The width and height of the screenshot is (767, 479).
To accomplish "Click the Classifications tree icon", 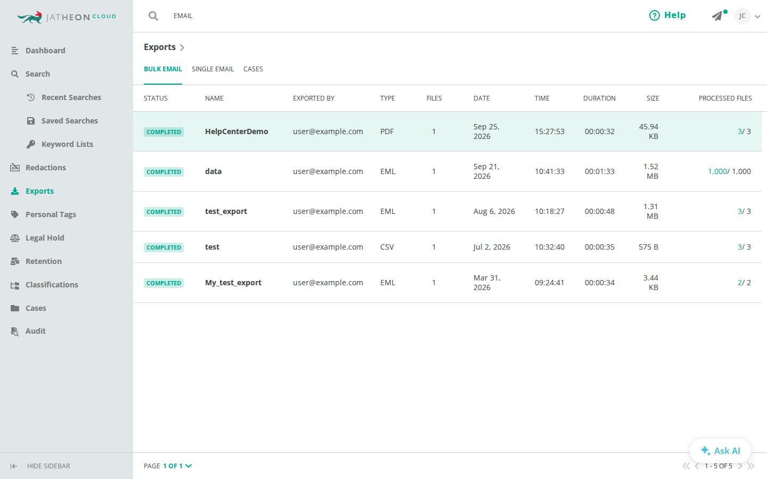I will point(15,285).
